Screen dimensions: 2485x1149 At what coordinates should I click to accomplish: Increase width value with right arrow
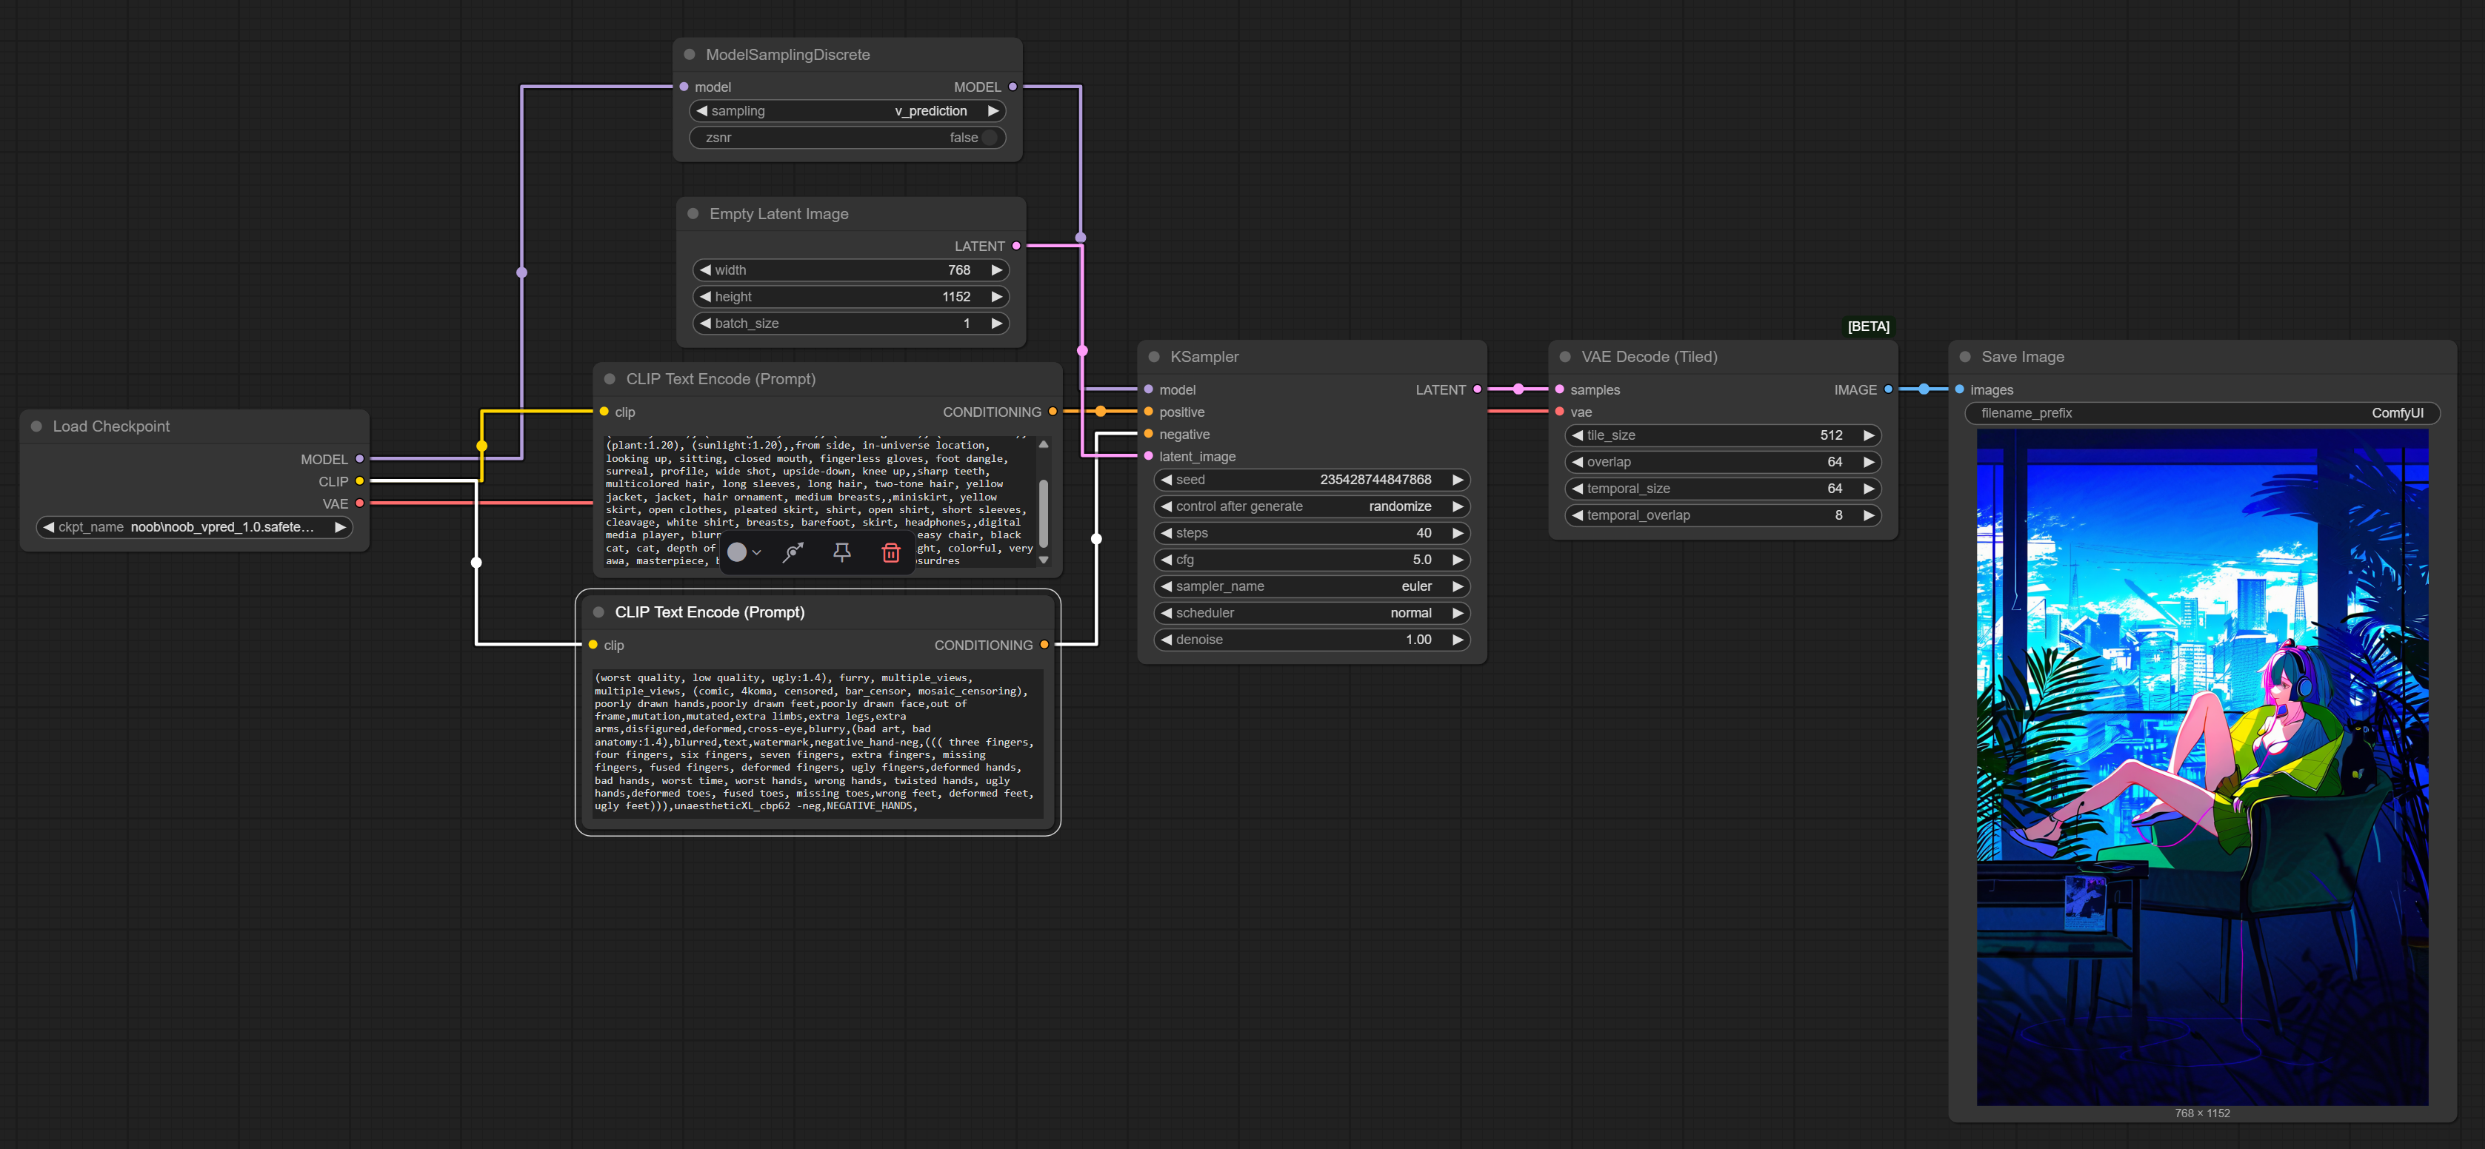click(x=998, y=270)
